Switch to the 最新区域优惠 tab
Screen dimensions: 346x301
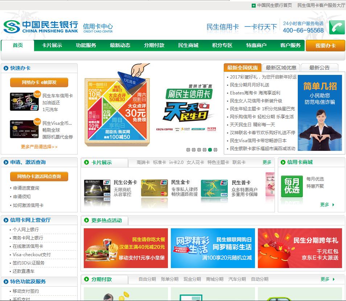pos(281,68)
